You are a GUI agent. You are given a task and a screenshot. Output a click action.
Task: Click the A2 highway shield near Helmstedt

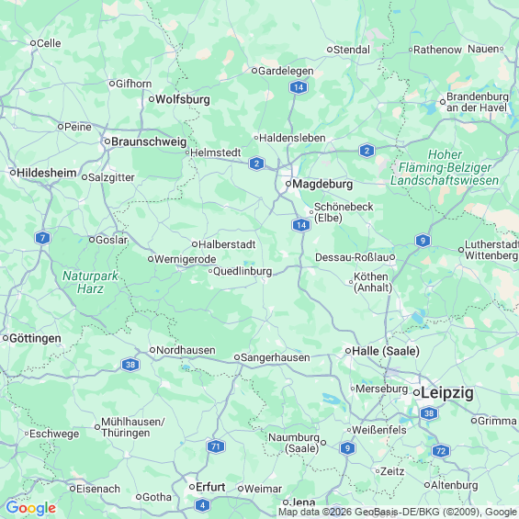[x=256, y=164]
